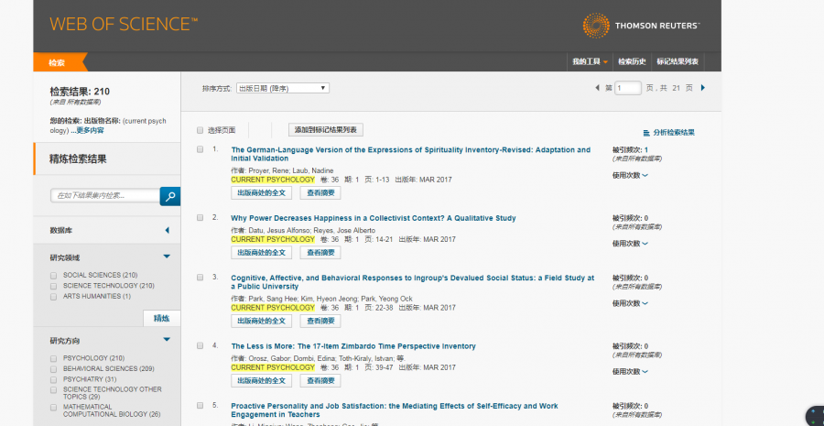Expand 使用次数 for result 4
The image size is (824, 426).
[630, 372]
